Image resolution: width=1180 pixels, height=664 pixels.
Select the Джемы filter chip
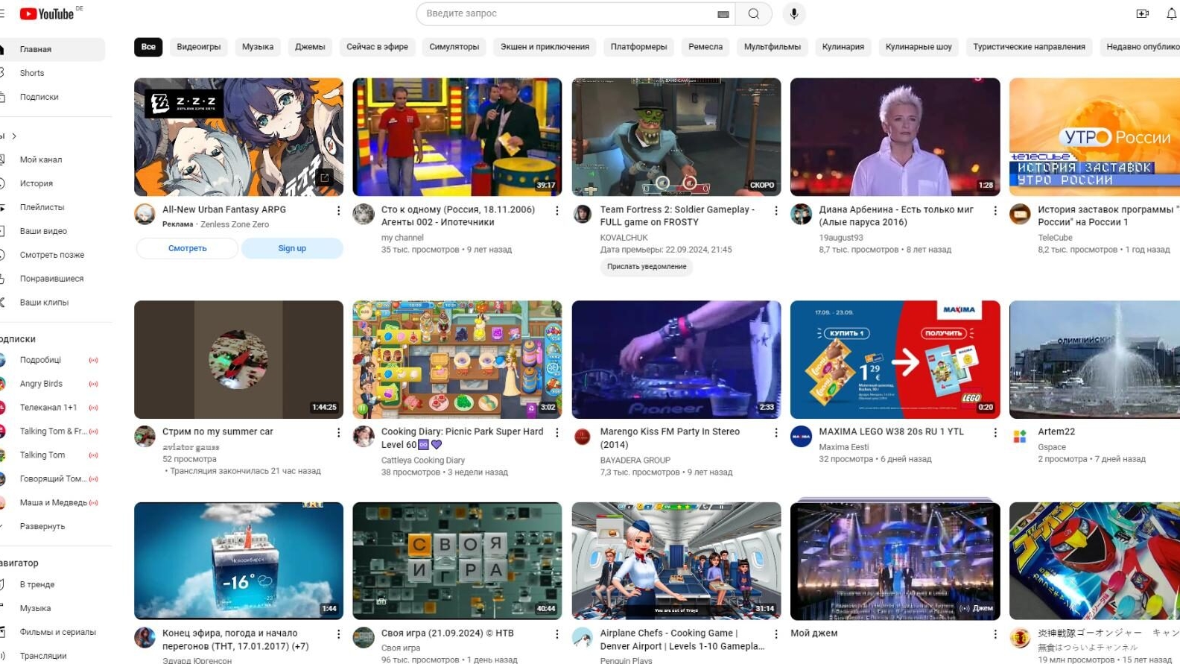(x=310, y=47)
